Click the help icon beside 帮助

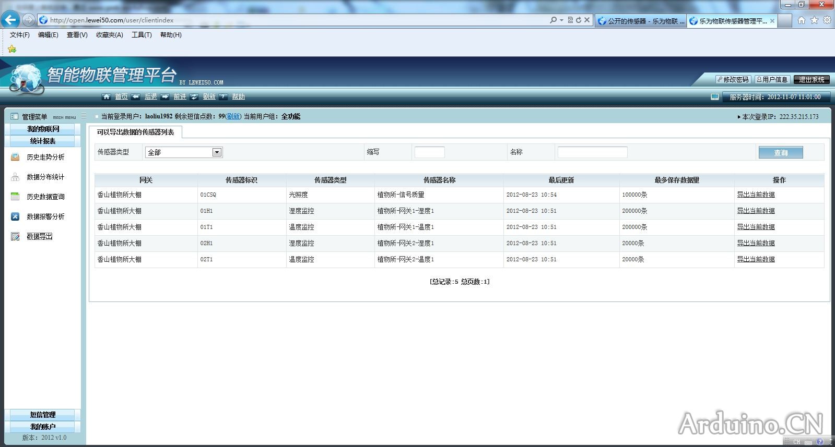(224, 96)
